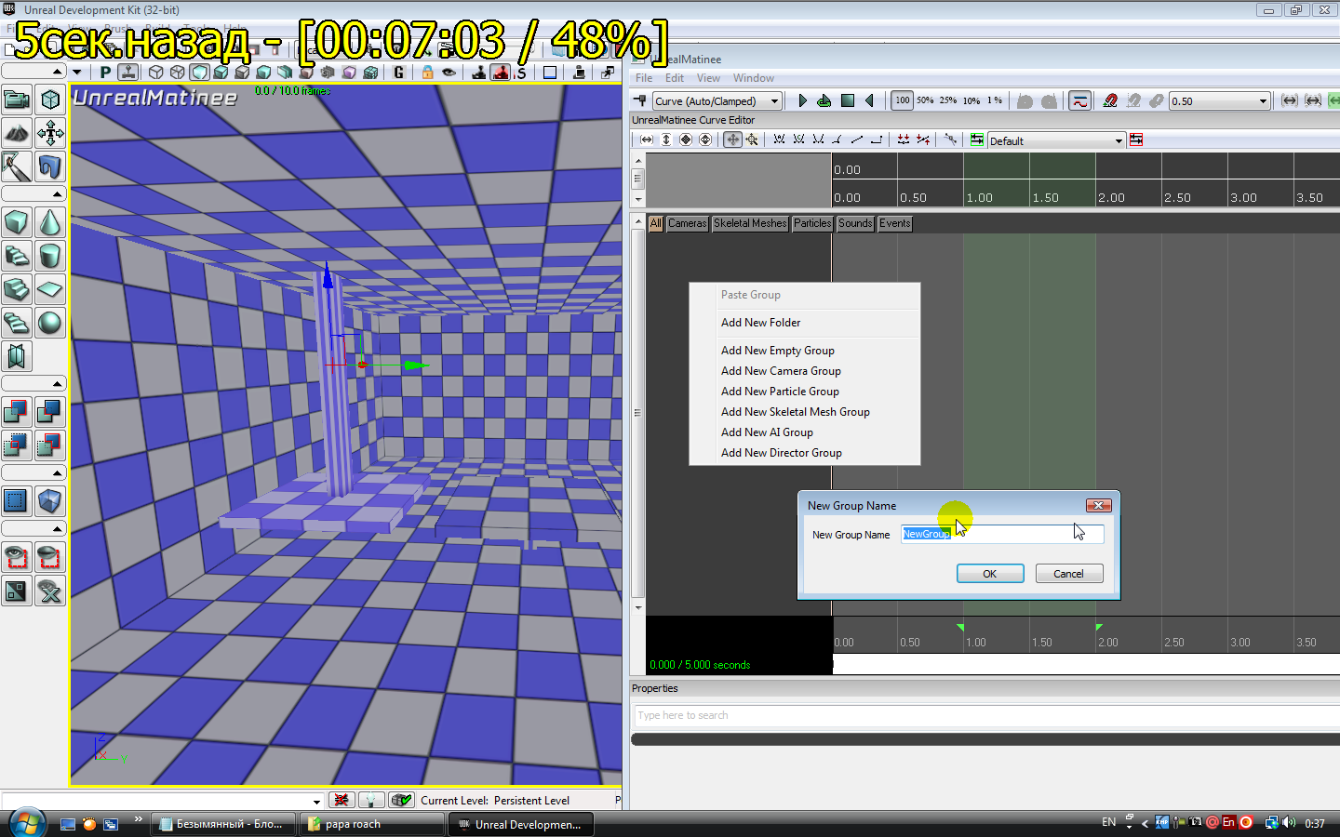Collapse the Brushes section of the toolbox
1340x837 pixels.
[x=33, y=193]
